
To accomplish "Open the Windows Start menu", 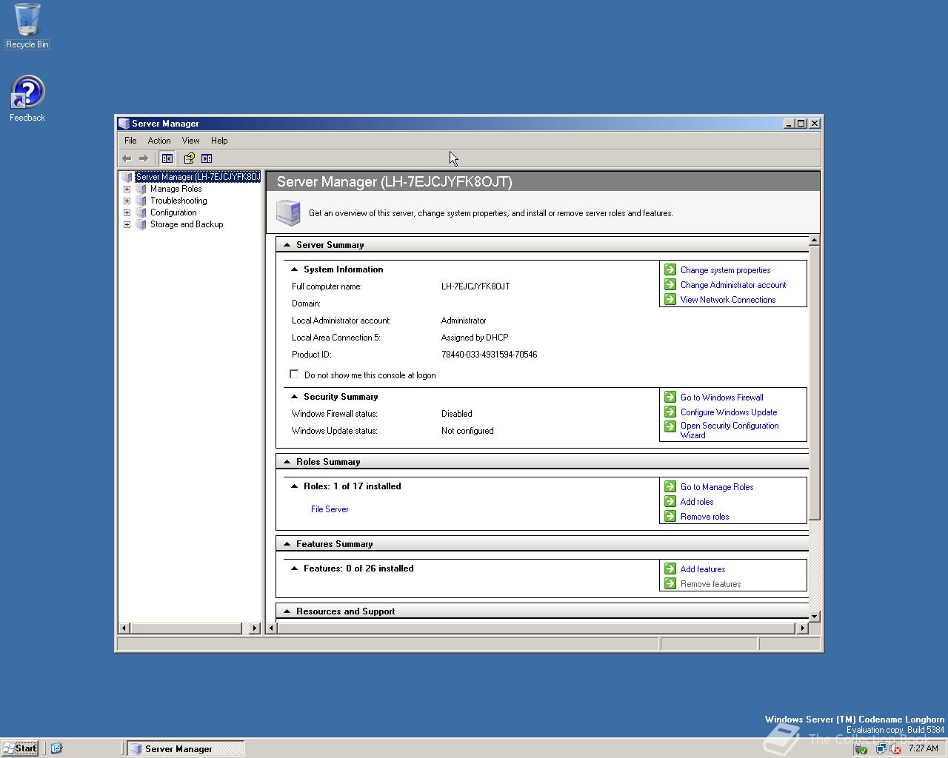I will pos(20,748).
